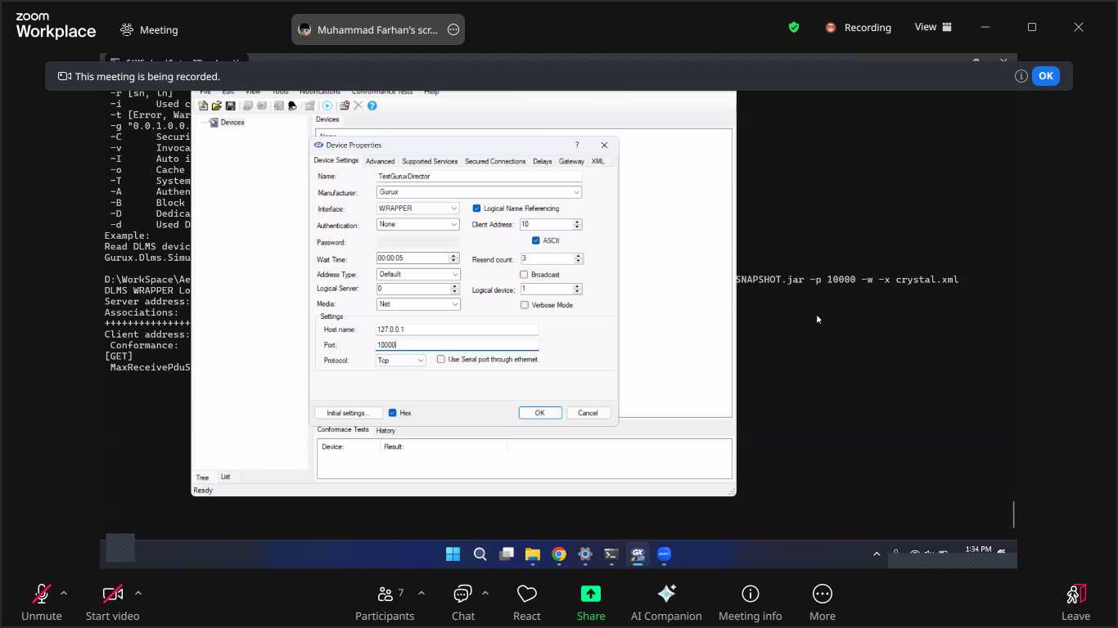Image resolution: width=1118 pixels, height=628 pixels.
Task: Toggle Logical Name Referencing checkbox
Action: [x=476, y=209]
